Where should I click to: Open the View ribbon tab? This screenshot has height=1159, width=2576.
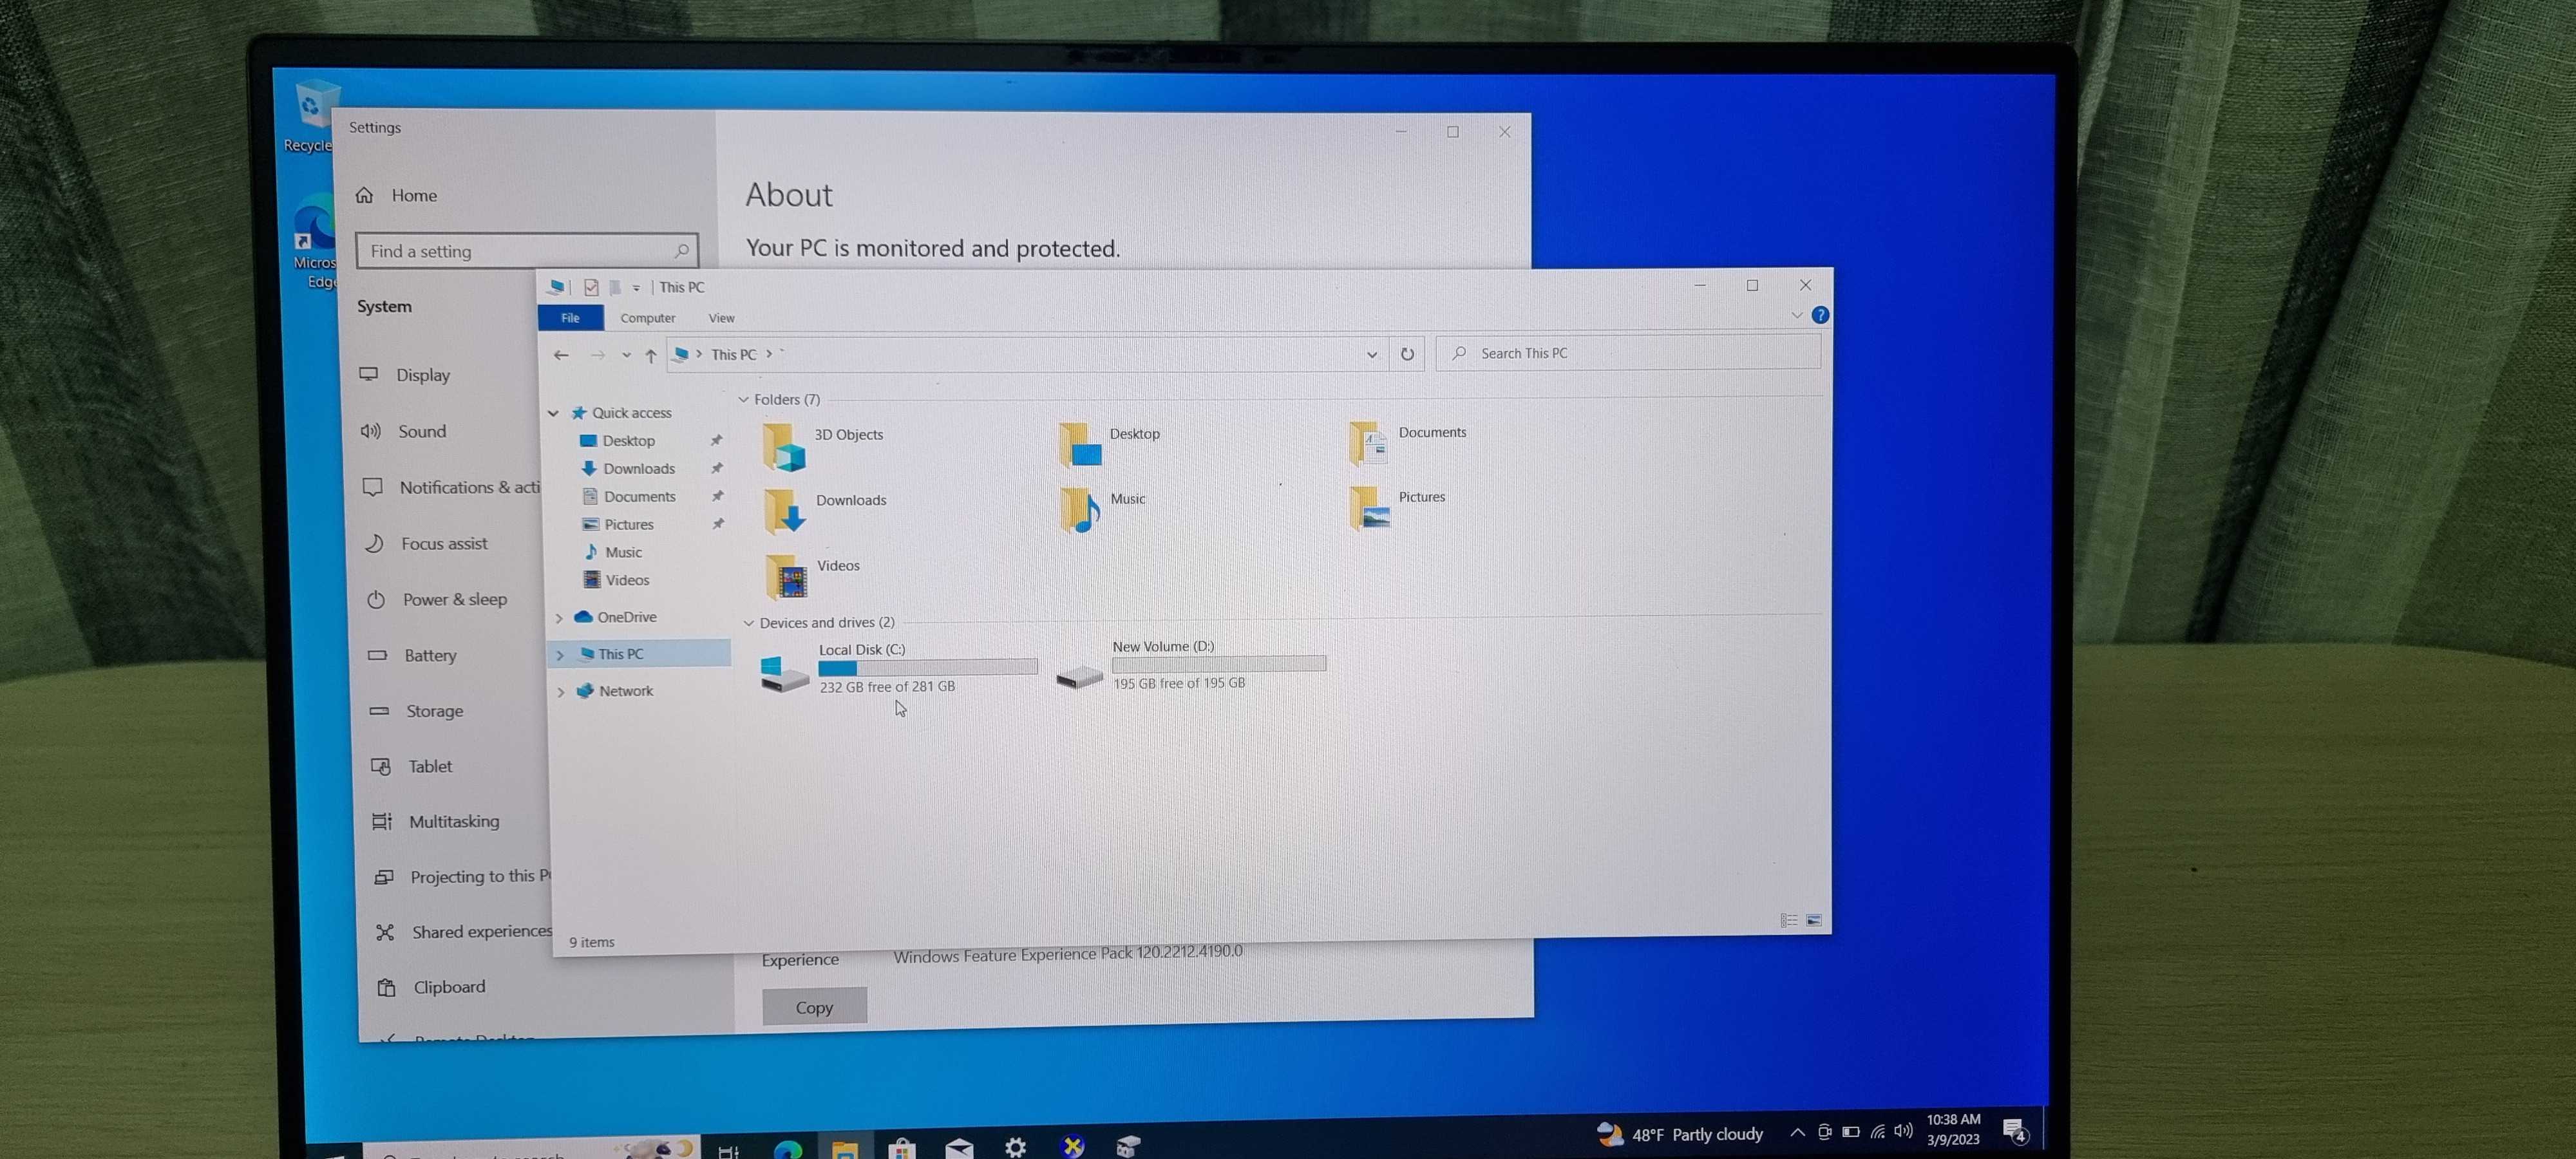pos(721,318)
